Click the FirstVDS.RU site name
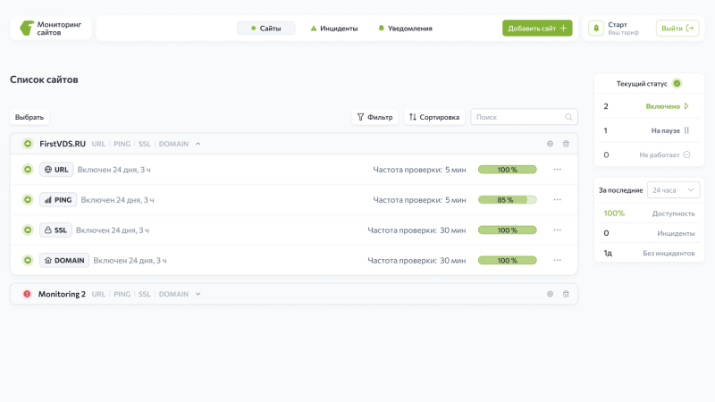Screen dimensions: 715x402 pos(63,144)
